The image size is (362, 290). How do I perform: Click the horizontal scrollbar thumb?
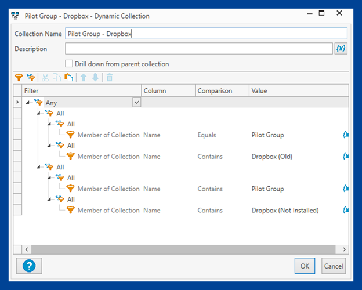183,249
